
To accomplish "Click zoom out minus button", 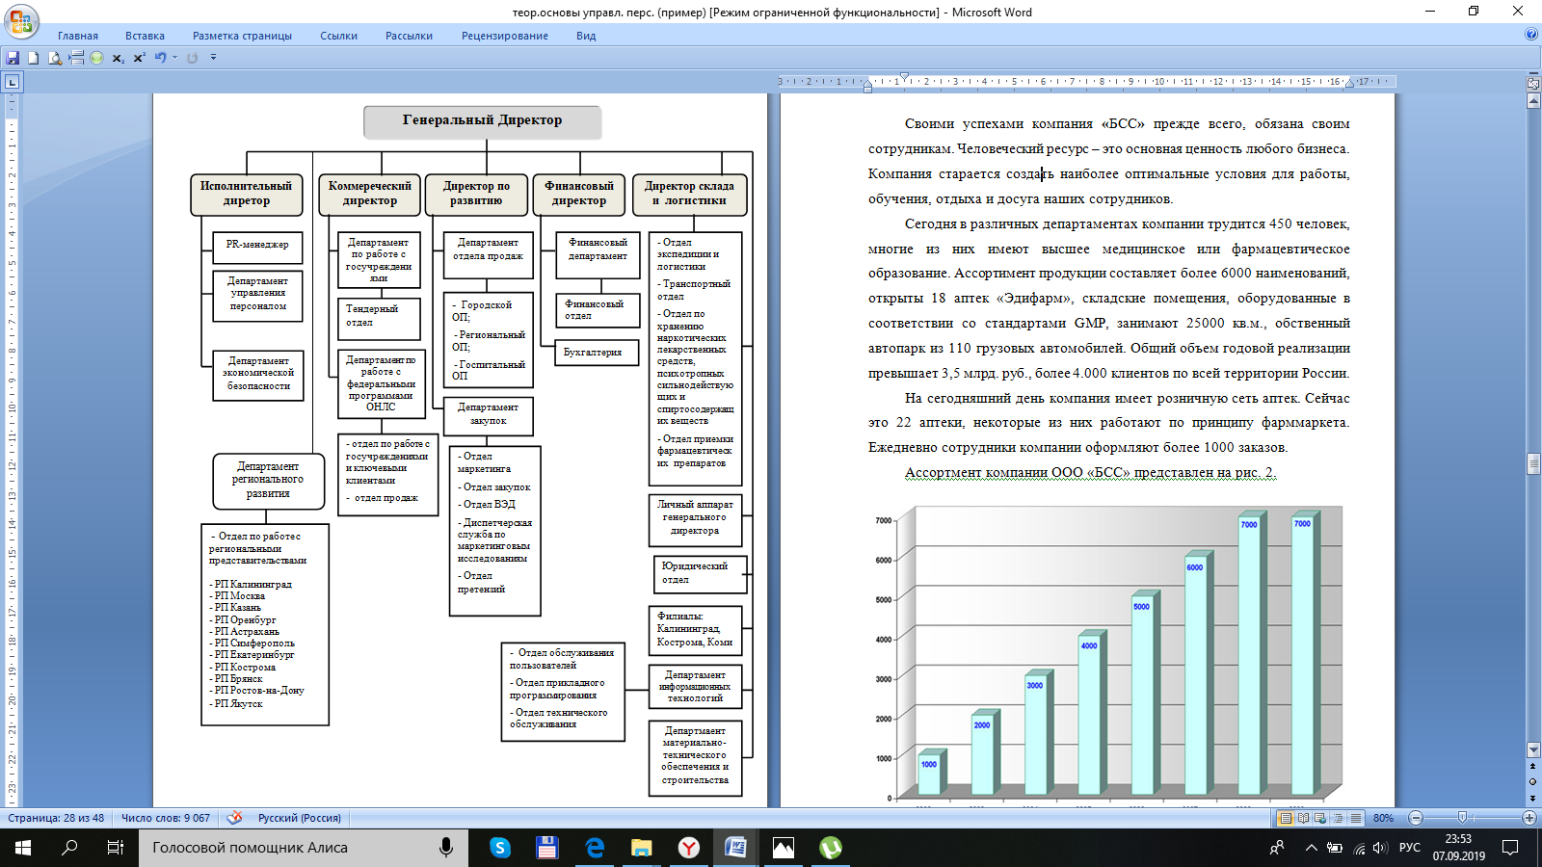I will [1416, 818].
